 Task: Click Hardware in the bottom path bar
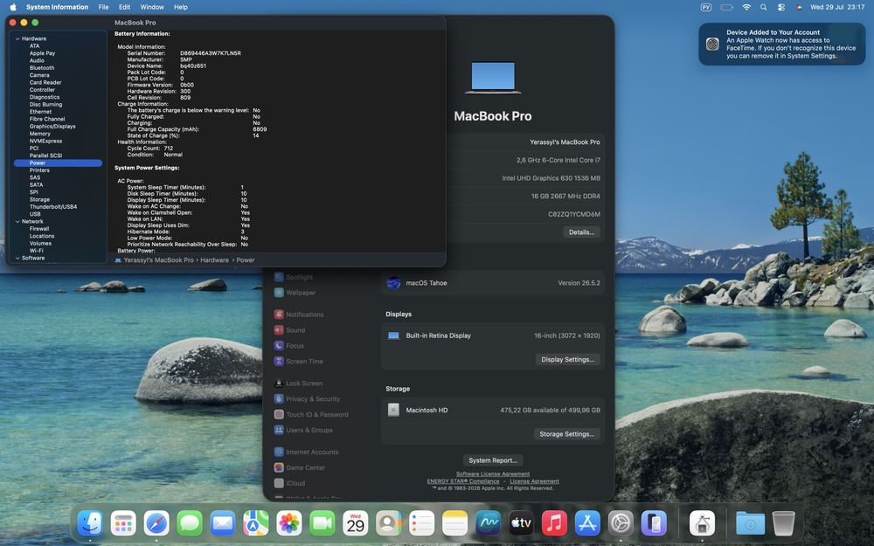[x=215, y=260]
